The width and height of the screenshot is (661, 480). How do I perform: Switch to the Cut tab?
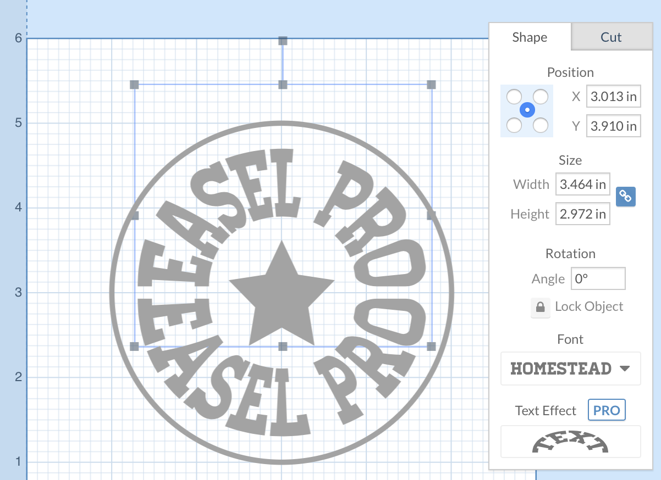[611, 37]
